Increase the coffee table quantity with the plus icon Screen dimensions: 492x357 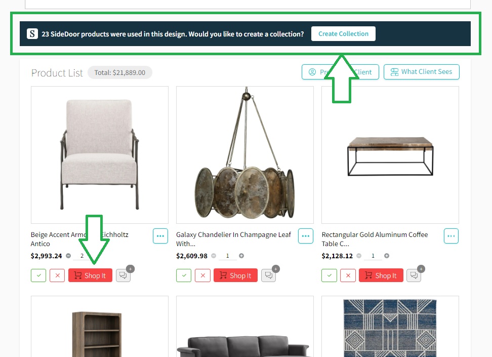pyautogui.click(x=387, y=256)
